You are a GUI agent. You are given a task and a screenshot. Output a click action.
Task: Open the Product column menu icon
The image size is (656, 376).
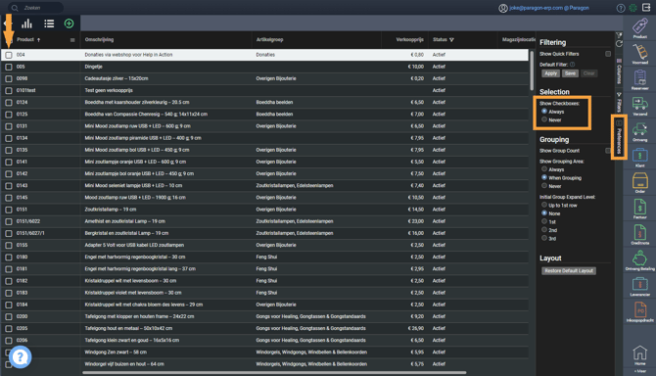(72, 40)
